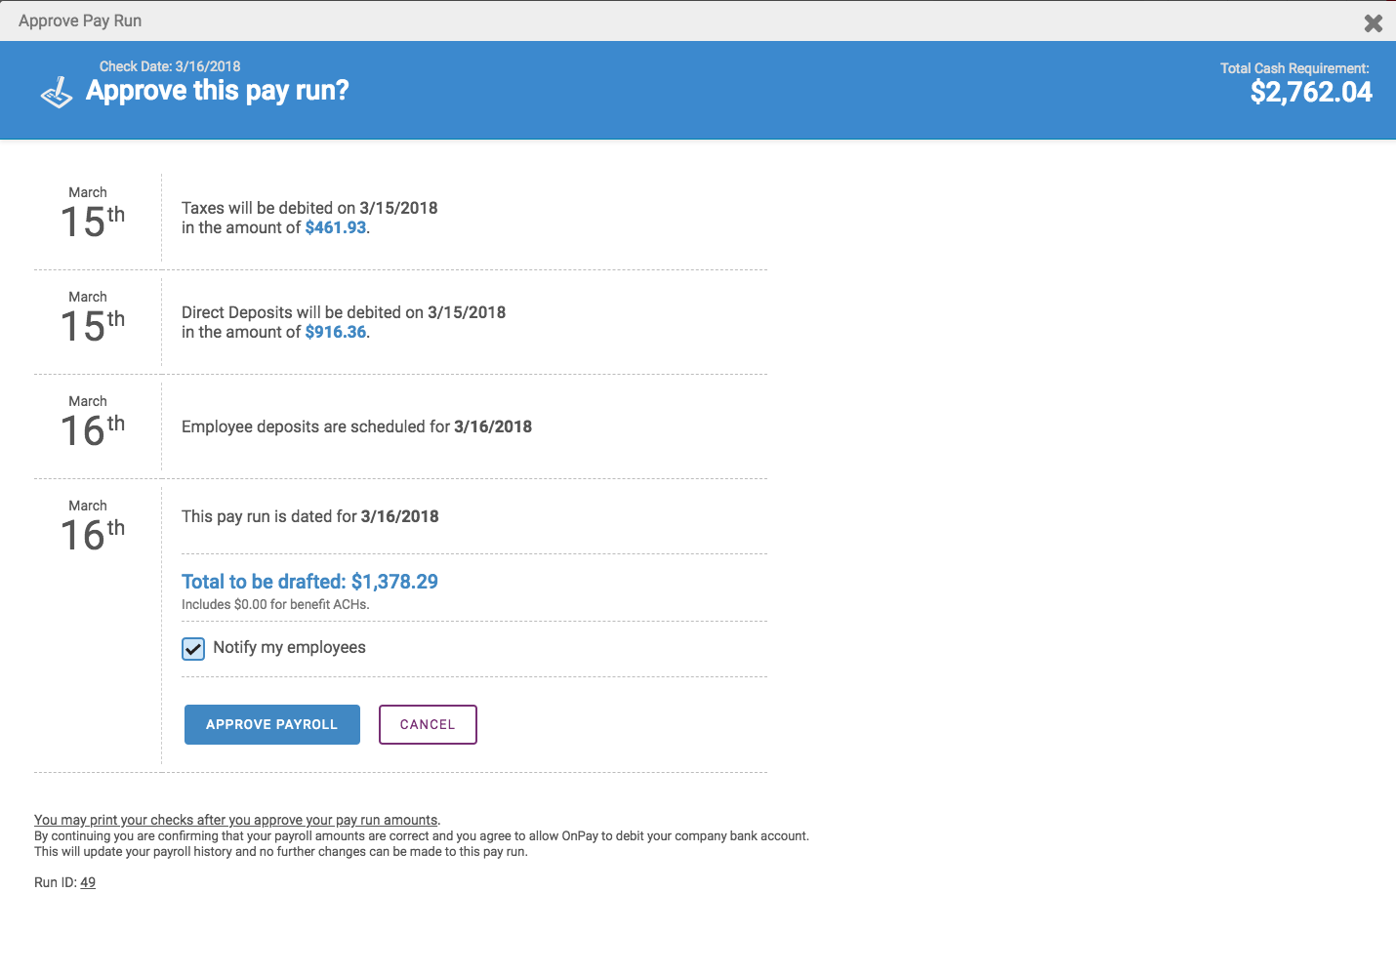Viewport: 1396px width, 974px height.
Task: Click the no further changes notice
Action: (281, 852)
